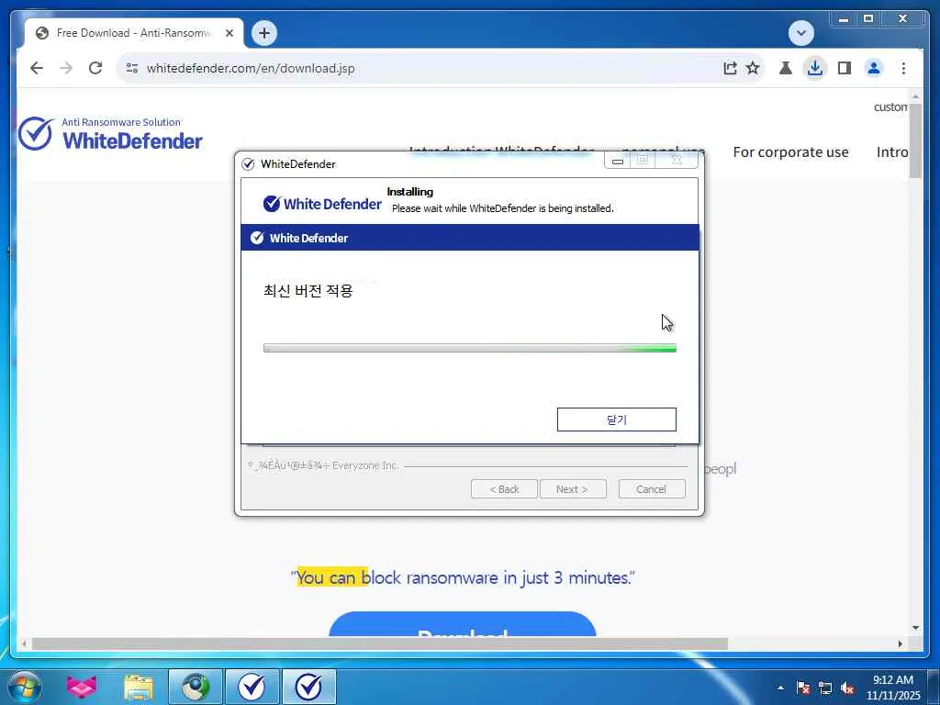Click scrollbar right arrow at page bottom

(x=901, y=643)
